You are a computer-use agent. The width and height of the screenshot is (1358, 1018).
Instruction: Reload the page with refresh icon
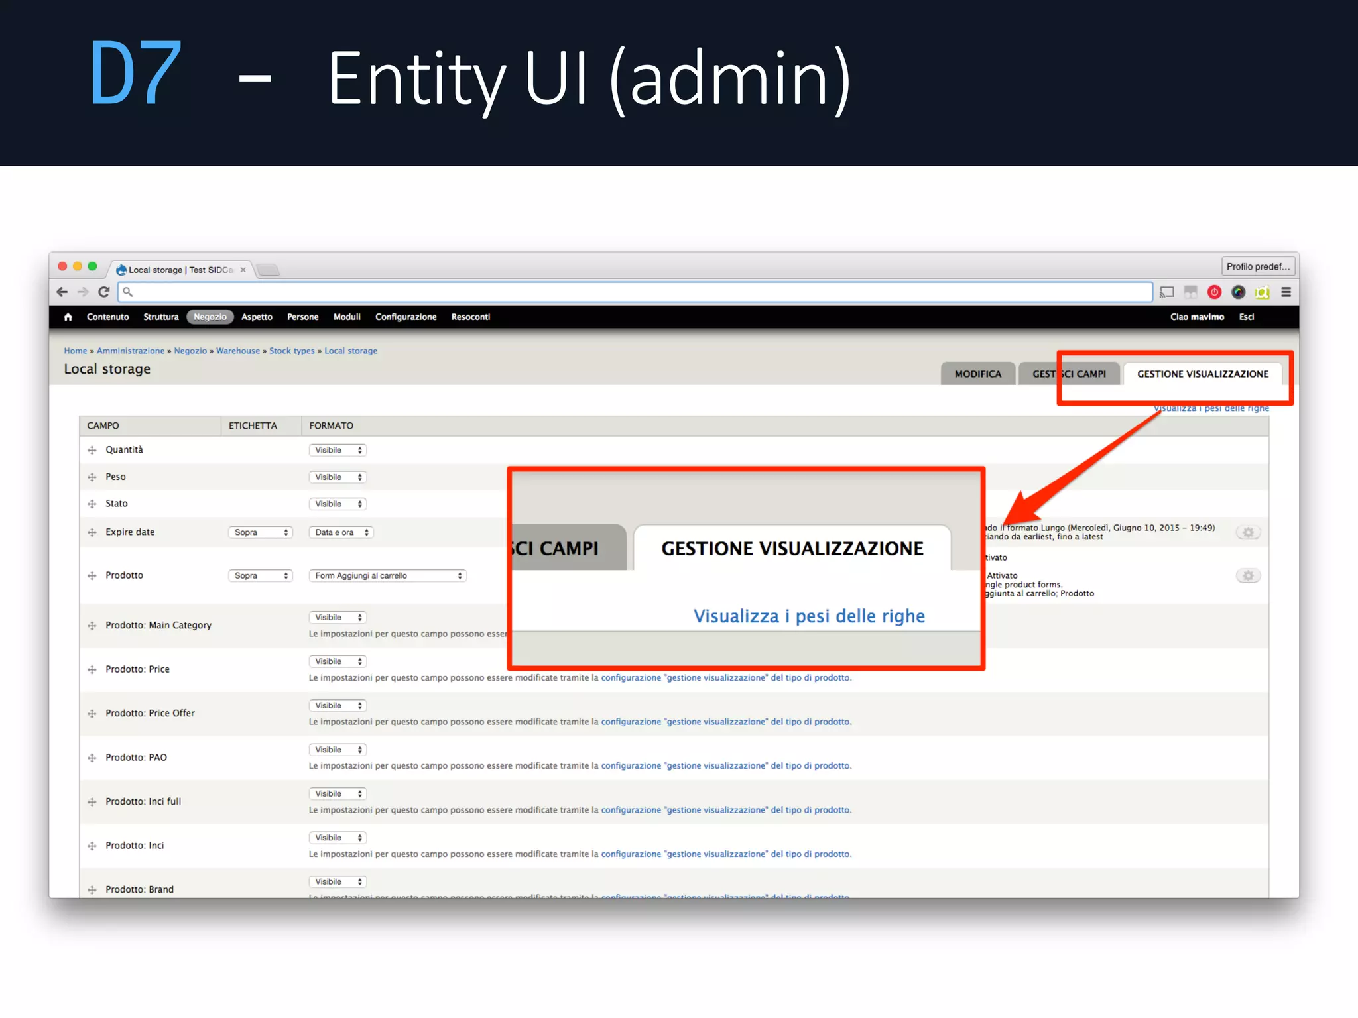(x=104, y=292)
